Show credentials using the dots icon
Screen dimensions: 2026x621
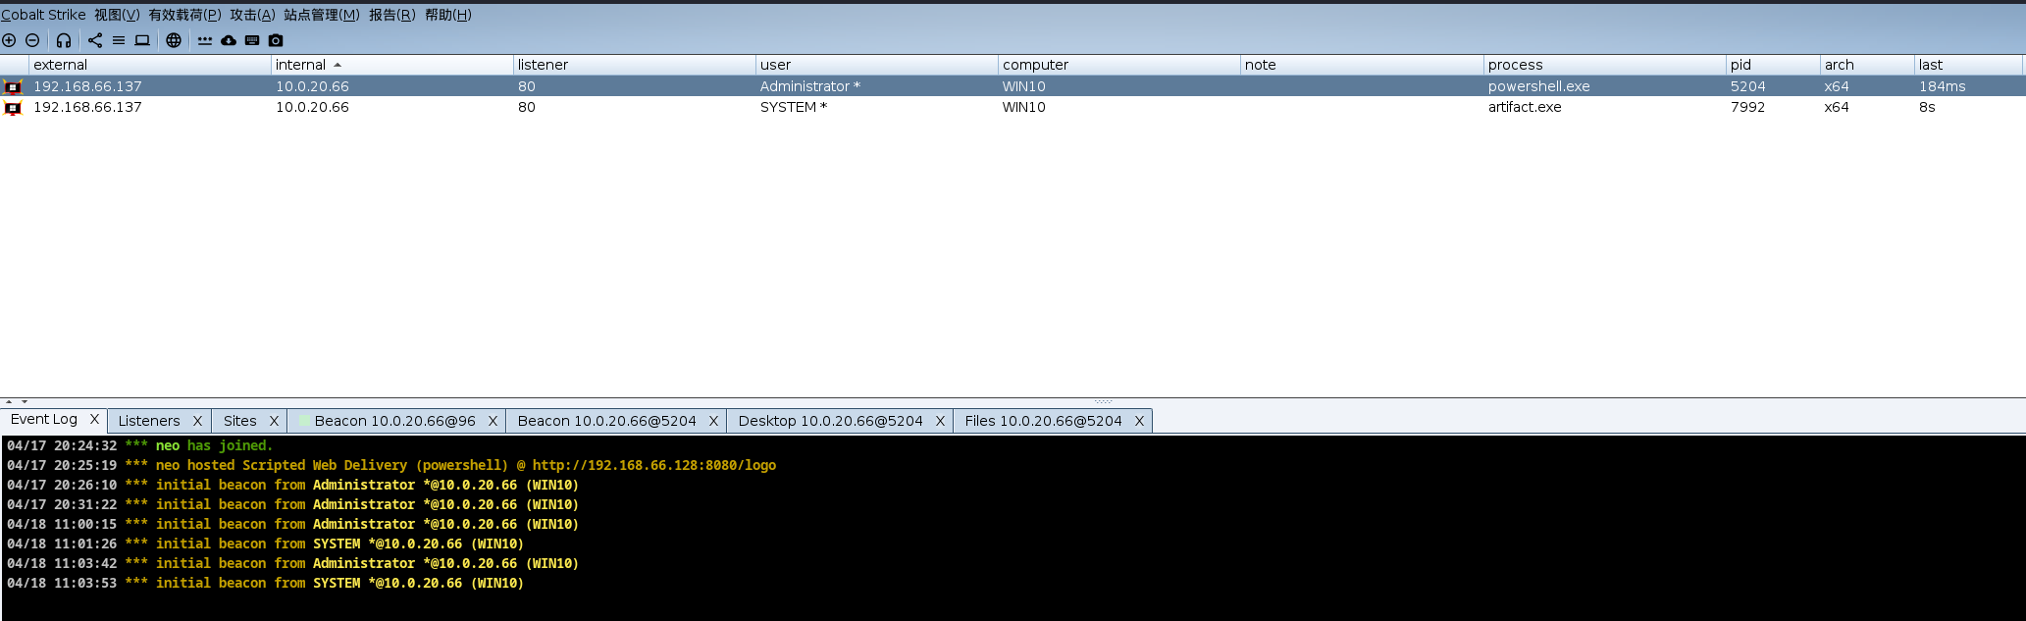click(x=205, y=40)
